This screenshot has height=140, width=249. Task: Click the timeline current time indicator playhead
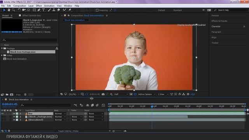[x=152, y=107]
